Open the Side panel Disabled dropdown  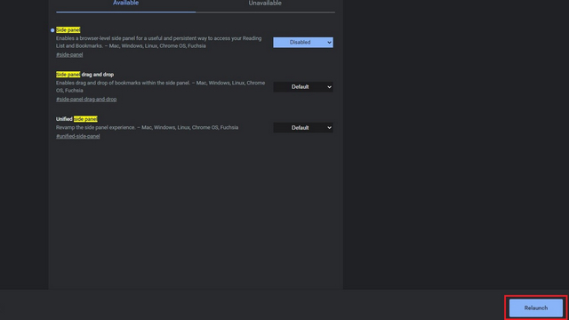point(303,43)
